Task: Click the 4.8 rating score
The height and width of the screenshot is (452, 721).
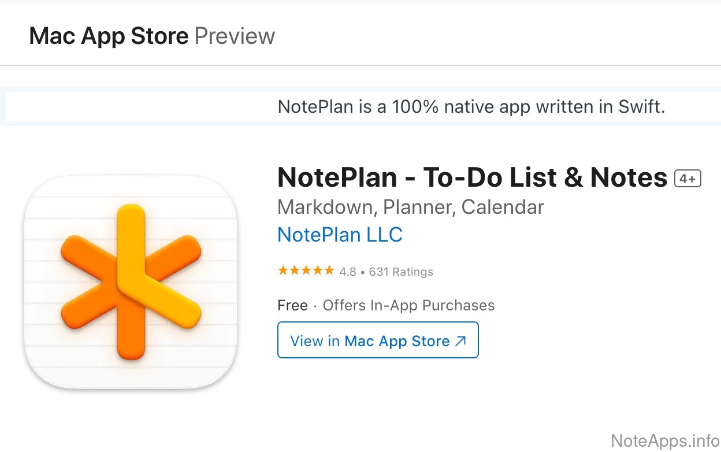Action: point(348,272)
